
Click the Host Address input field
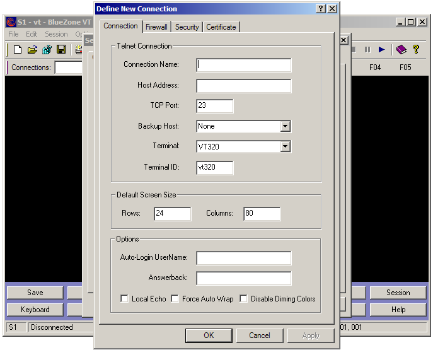point(243,86)
